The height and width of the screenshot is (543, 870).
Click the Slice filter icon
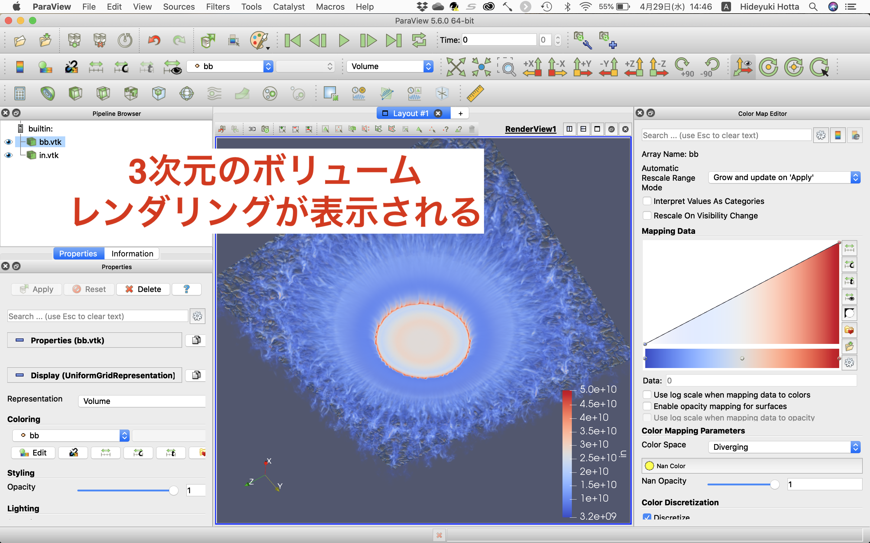pos(103,94)
